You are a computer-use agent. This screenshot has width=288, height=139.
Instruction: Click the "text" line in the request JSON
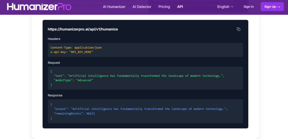click(139, 76)
